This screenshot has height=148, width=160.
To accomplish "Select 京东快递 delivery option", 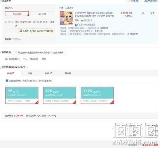I will [x=17, y=14].
